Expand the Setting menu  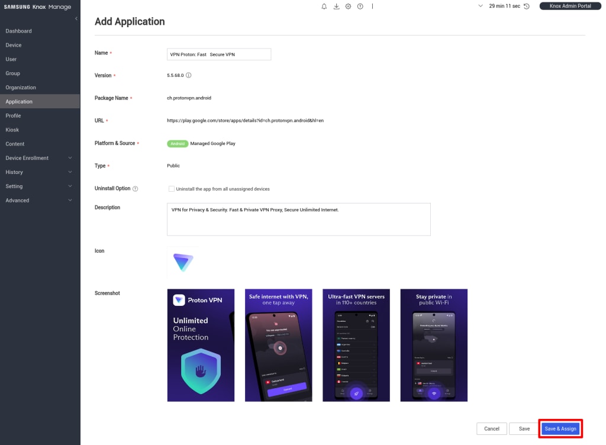(x=40, y=186)
